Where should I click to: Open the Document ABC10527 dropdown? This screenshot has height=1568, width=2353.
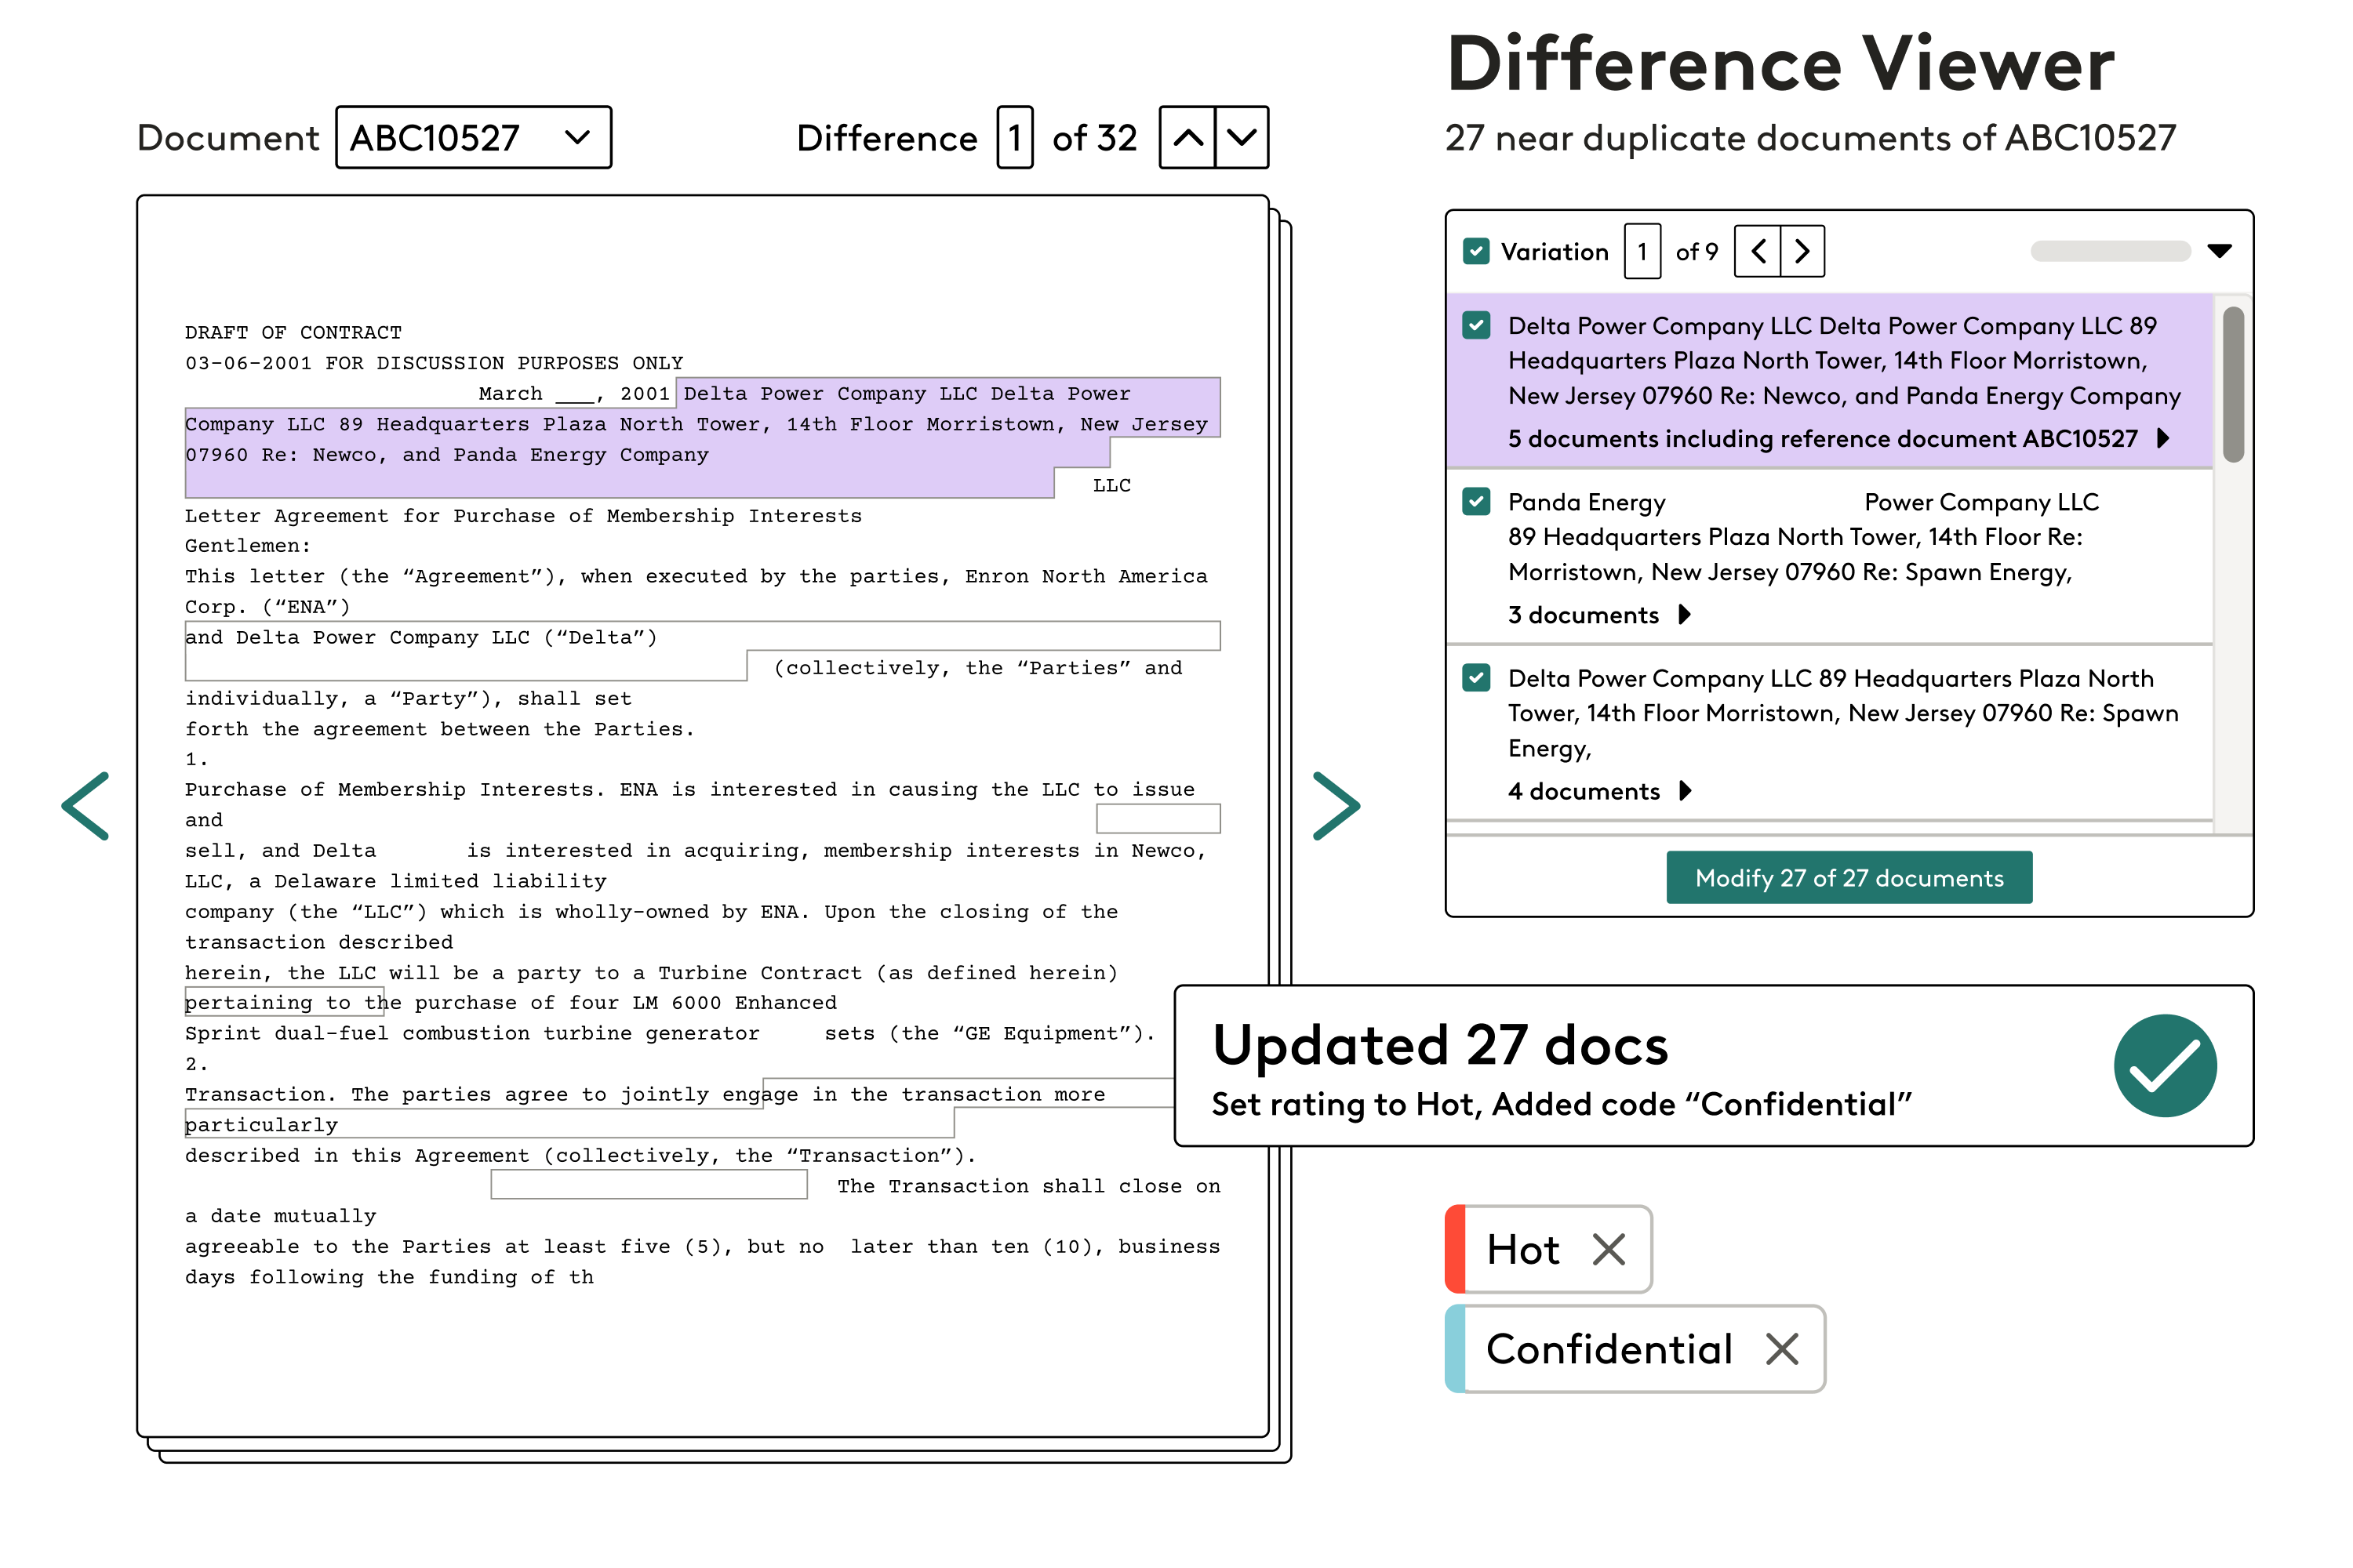pyautogui.click(x=473, y=137)
